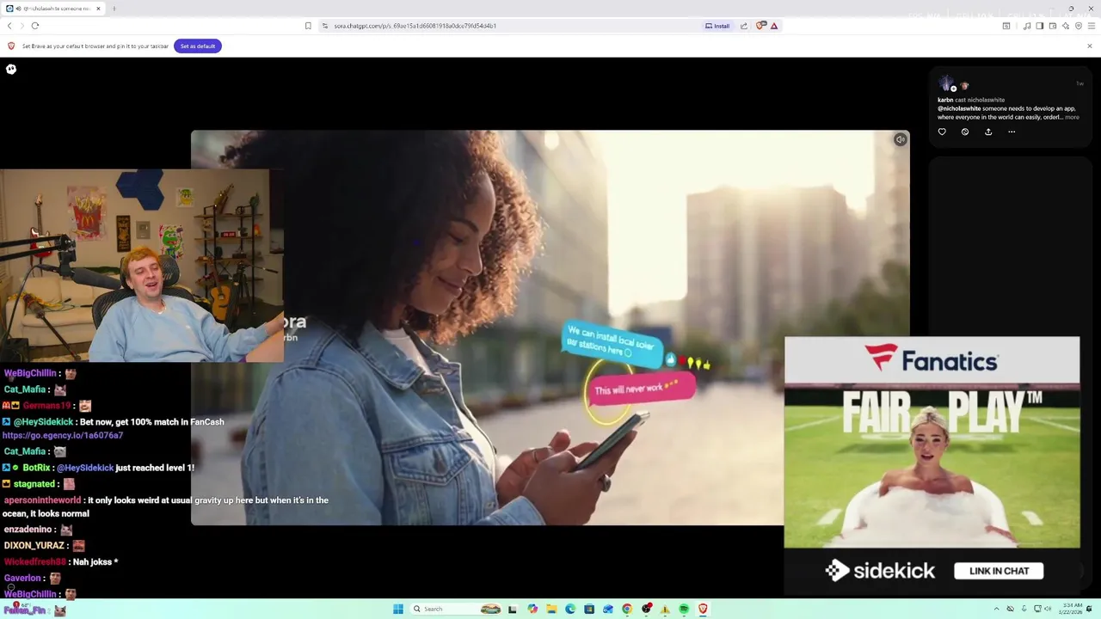Viewport: 1101px width, 619px height.
Task: Close the current browser tab
Action: point(98,9)
